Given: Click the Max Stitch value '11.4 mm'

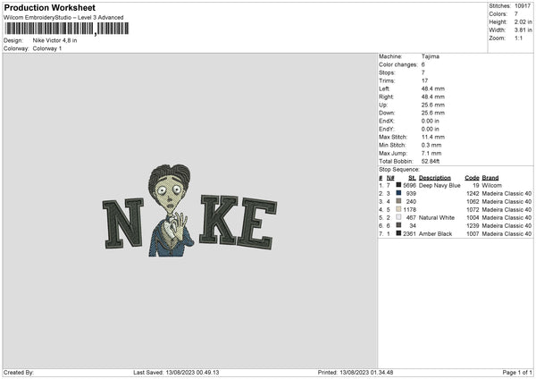Looking at the screenshot, I should pyautogui.click(x=433, y=137).
